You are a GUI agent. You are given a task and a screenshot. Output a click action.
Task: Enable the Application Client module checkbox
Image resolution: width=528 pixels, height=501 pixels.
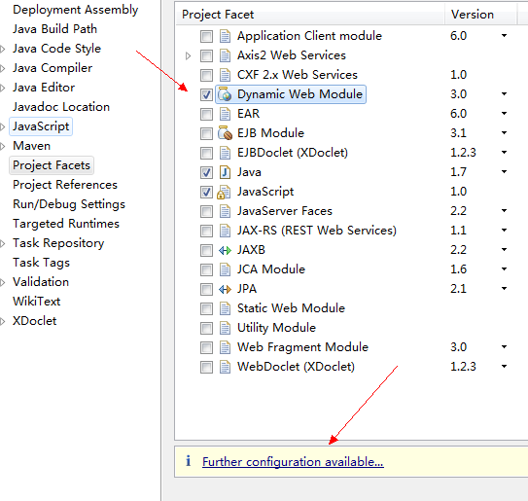[x=206, y=36]
